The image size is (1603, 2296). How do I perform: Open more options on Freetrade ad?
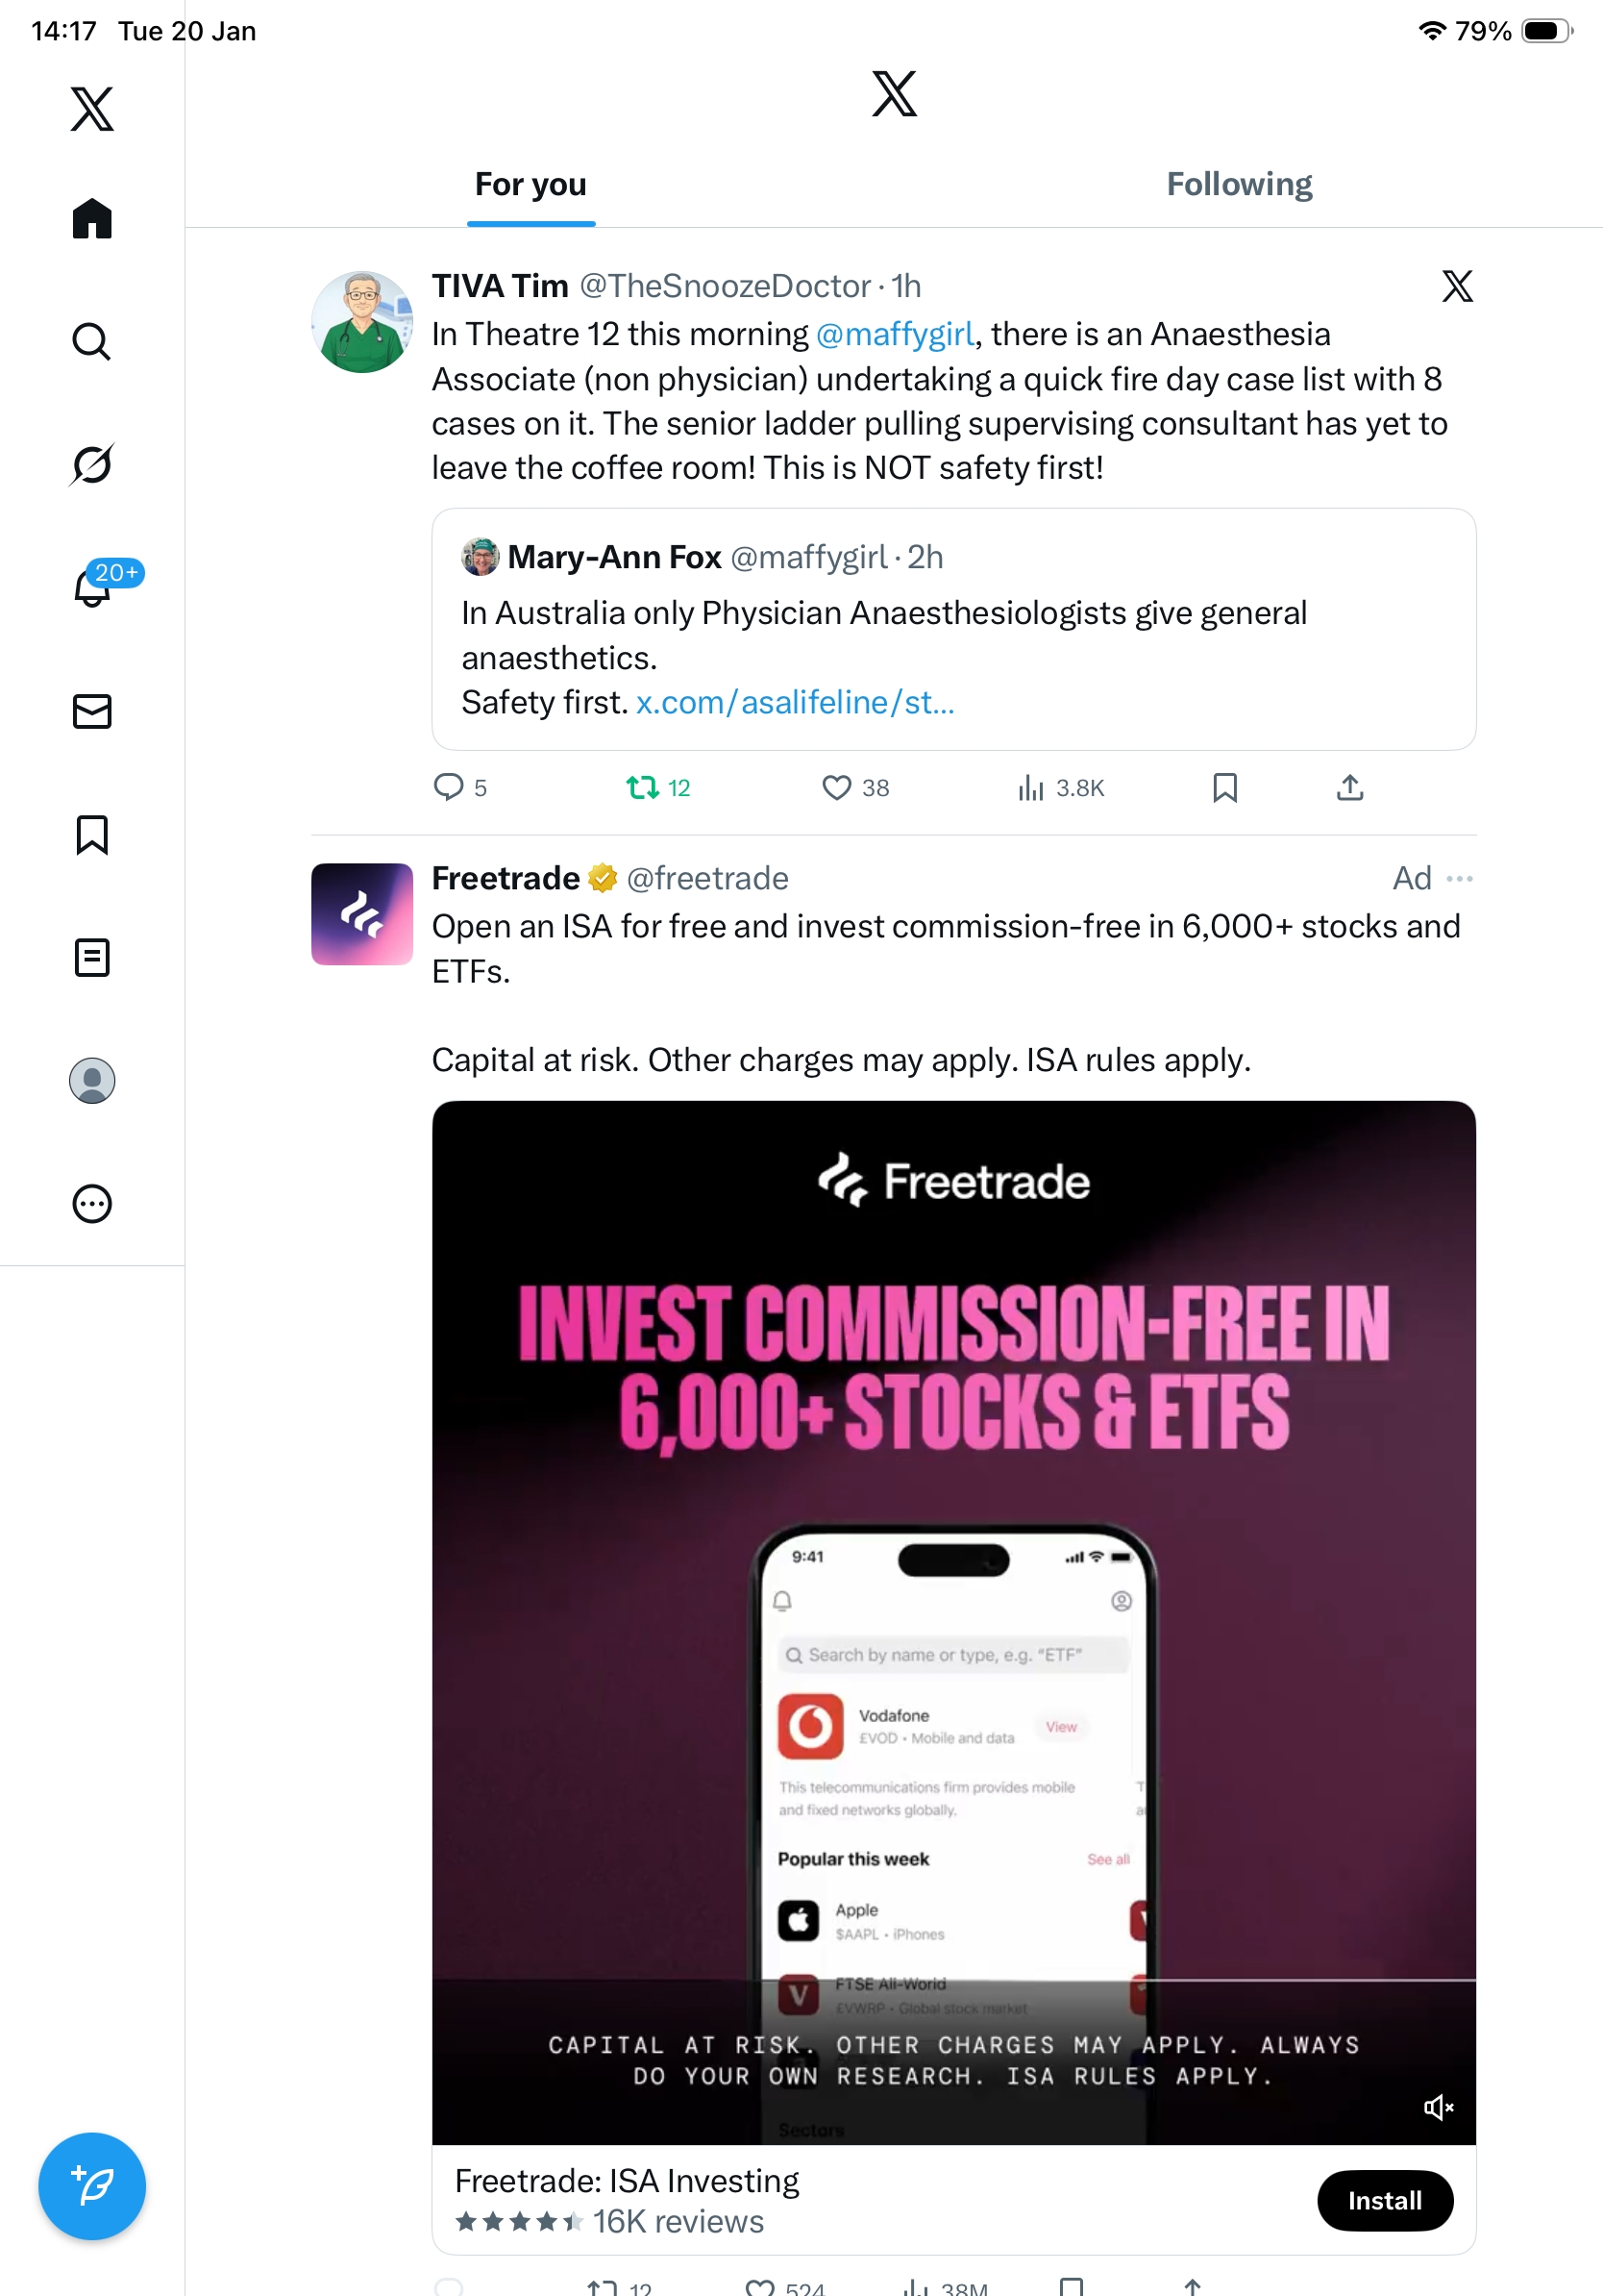click(x=1459, y=879)
